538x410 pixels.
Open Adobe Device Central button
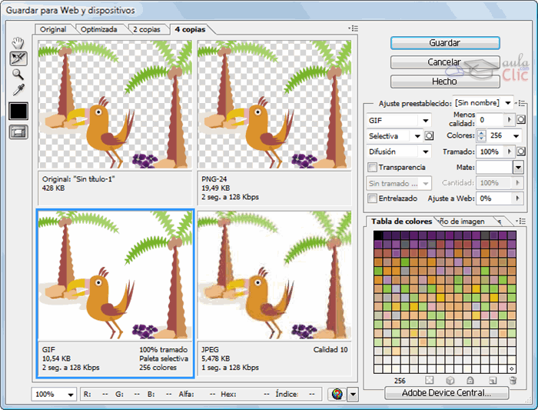click(446, 393)
